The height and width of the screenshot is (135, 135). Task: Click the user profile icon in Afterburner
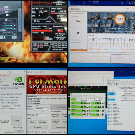click(x=4, y=37)
